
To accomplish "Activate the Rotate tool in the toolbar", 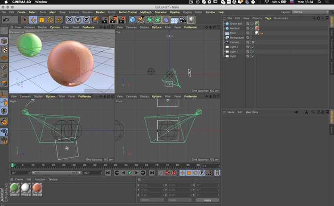I will pos(50,20).
